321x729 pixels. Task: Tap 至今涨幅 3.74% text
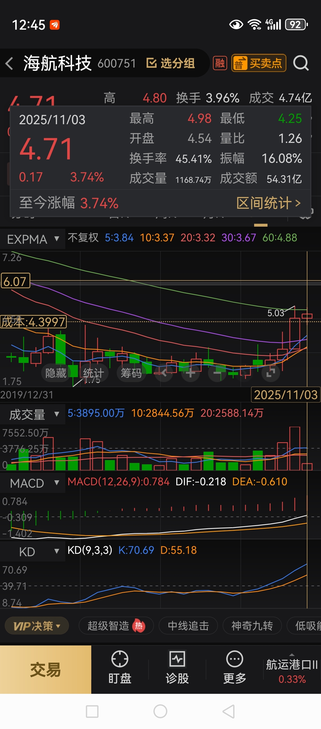click(x=69, y=203)
